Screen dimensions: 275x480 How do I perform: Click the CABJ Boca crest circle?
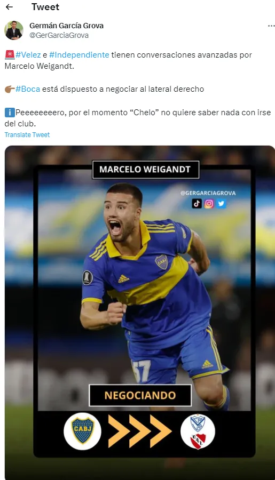click(x=82, y=431)
